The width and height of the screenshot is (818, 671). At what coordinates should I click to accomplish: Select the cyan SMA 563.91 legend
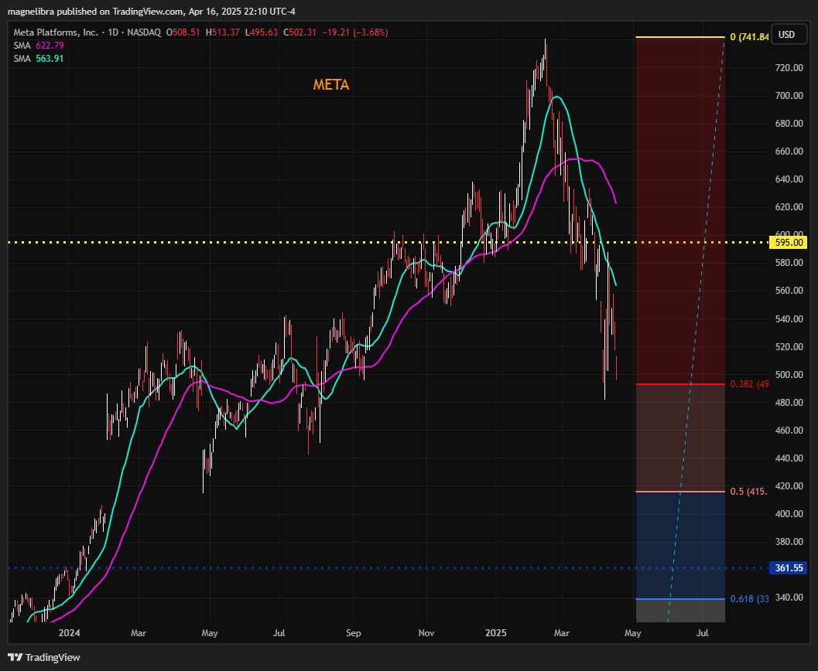[x=39, y=59]
